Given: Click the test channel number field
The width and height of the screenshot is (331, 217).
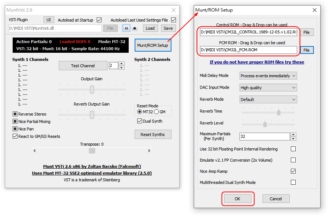Looking at the screenshot, I should 113,66.
